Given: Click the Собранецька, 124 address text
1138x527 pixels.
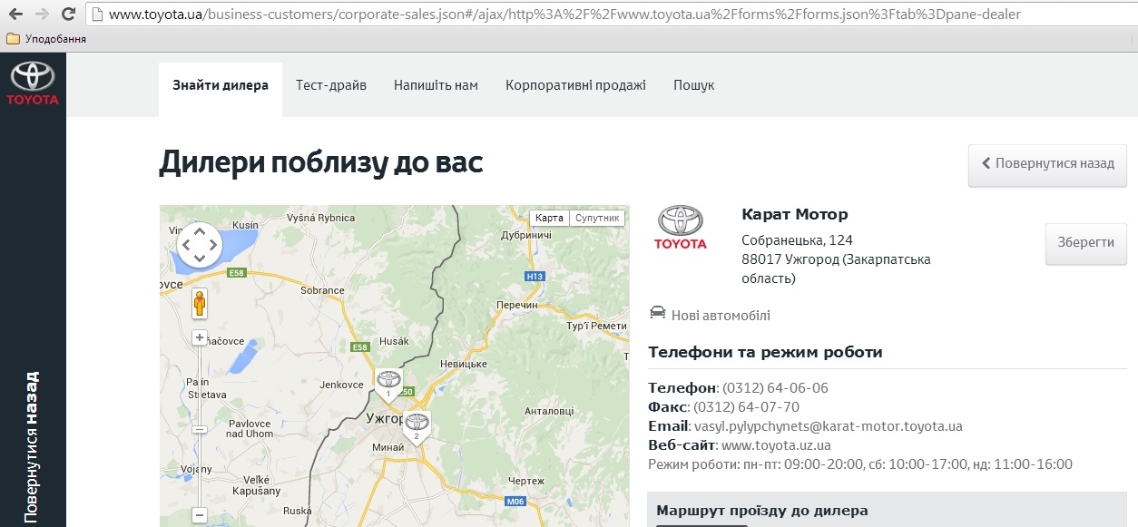Looking at the screenshot, I should 797,240.
